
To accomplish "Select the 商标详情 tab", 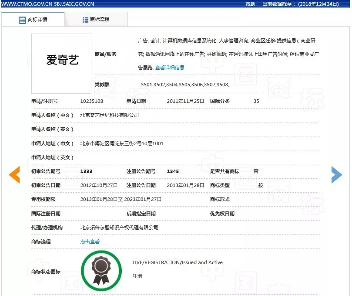I will [x=37, y=19].
